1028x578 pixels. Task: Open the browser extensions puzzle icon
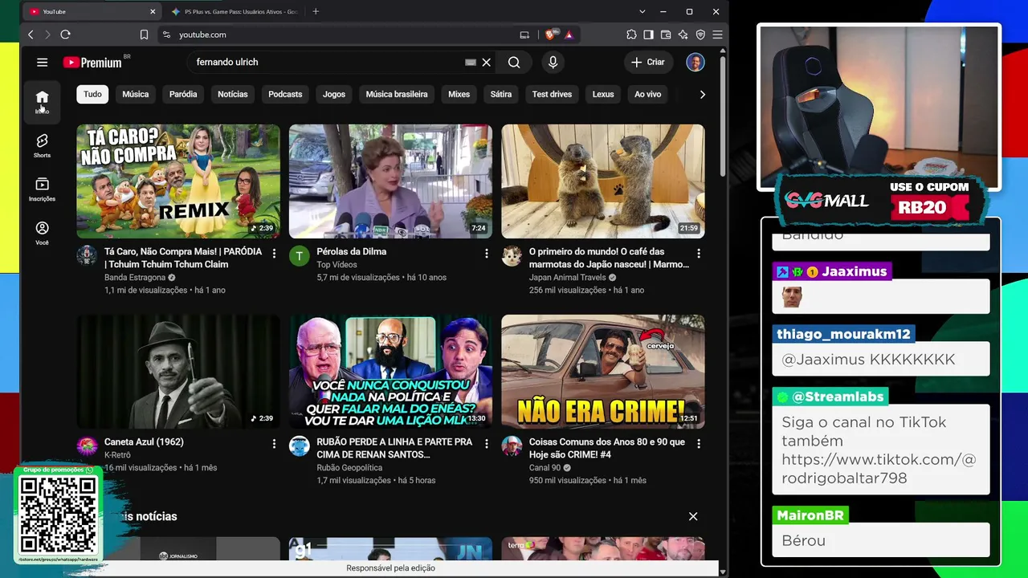[x=631, y=35]
